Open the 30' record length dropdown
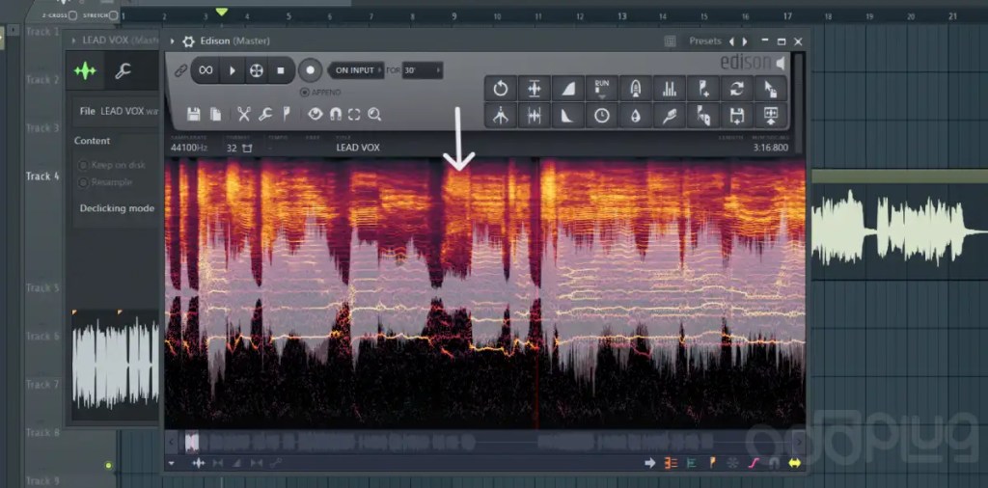The height and width of the screenshot is (488, 988). 423,70
